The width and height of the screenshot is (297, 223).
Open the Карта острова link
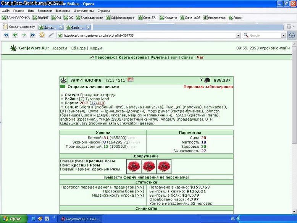coord(132,57)
